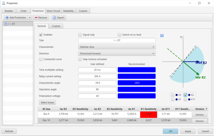Open Vectors for Bus 10
The width and height of the screenshot is (214, 136).
[200, 121]
